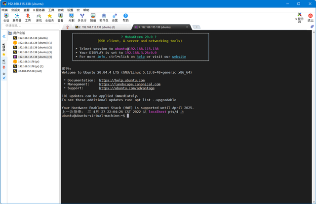Enable 多执行 (MultiExec) from the toolbar
316x204 pixels.
pos(82,18)
